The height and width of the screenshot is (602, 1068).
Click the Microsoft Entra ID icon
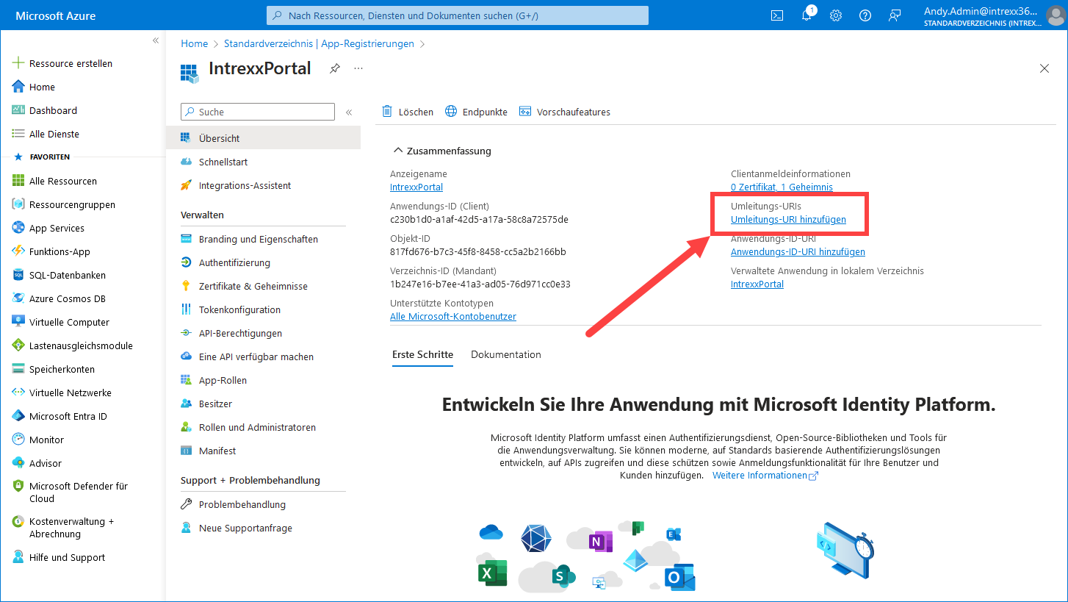point(18,416)
